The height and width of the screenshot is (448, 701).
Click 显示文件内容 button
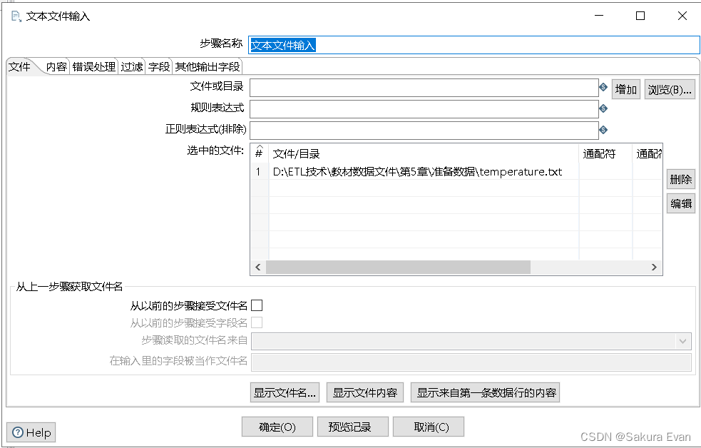click(365, 392)
